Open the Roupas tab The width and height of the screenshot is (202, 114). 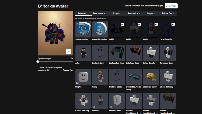point(117,13)
